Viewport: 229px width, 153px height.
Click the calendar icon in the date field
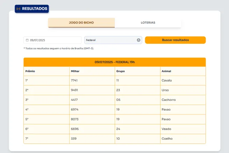tap(27, 40)
